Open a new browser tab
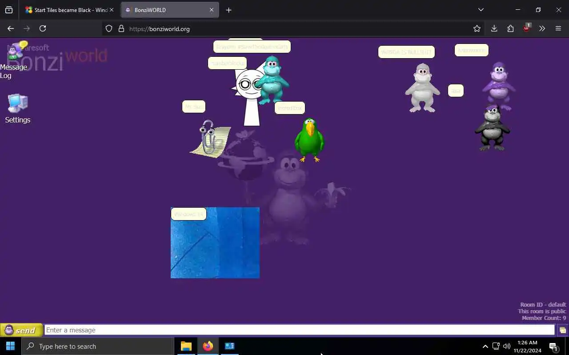This screenshot has width=569, height=355. (228, 10)
